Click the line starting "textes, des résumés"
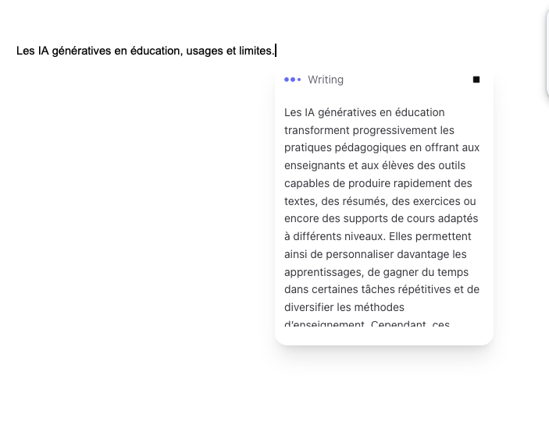 pyautogui.click(x=380, y=201)
